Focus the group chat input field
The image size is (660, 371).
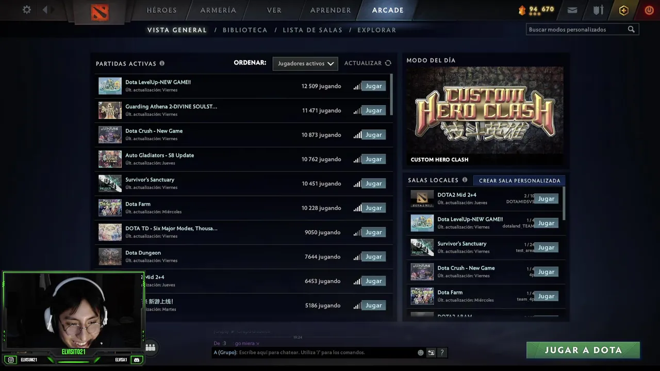point(315,352)
